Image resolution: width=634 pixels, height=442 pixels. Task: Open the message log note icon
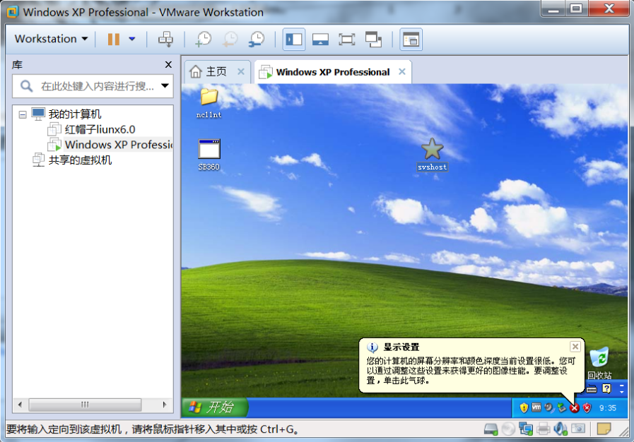pos(604,429)
